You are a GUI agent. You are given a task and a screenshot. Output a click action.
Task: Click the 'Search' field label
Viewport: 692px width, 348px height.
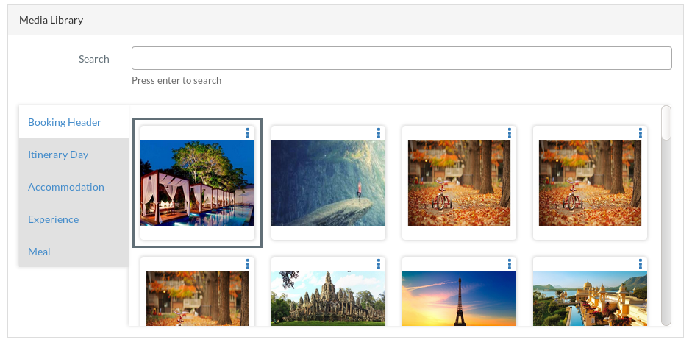(x=93, y=59)
